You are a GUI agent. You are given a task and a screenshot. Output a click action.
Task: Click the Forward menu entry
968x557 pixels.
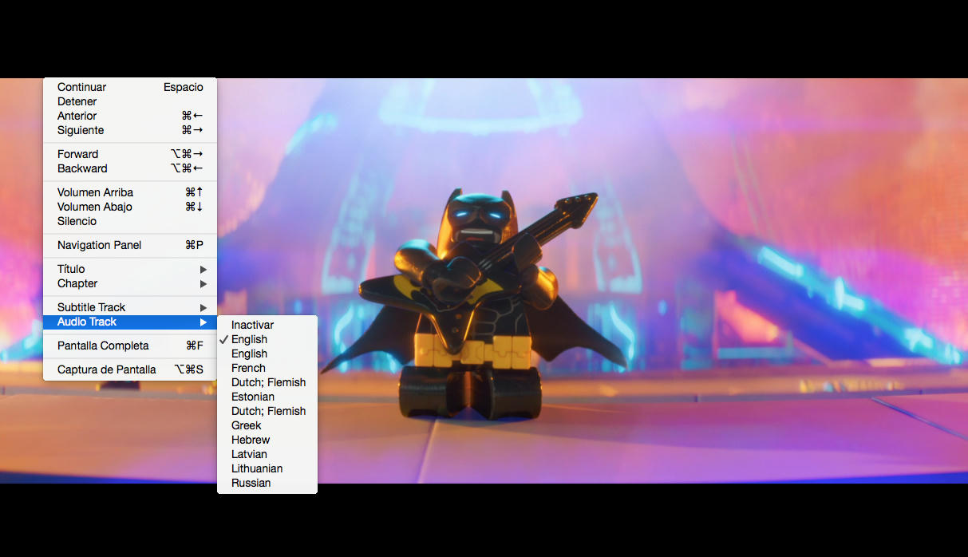point(78,154)
